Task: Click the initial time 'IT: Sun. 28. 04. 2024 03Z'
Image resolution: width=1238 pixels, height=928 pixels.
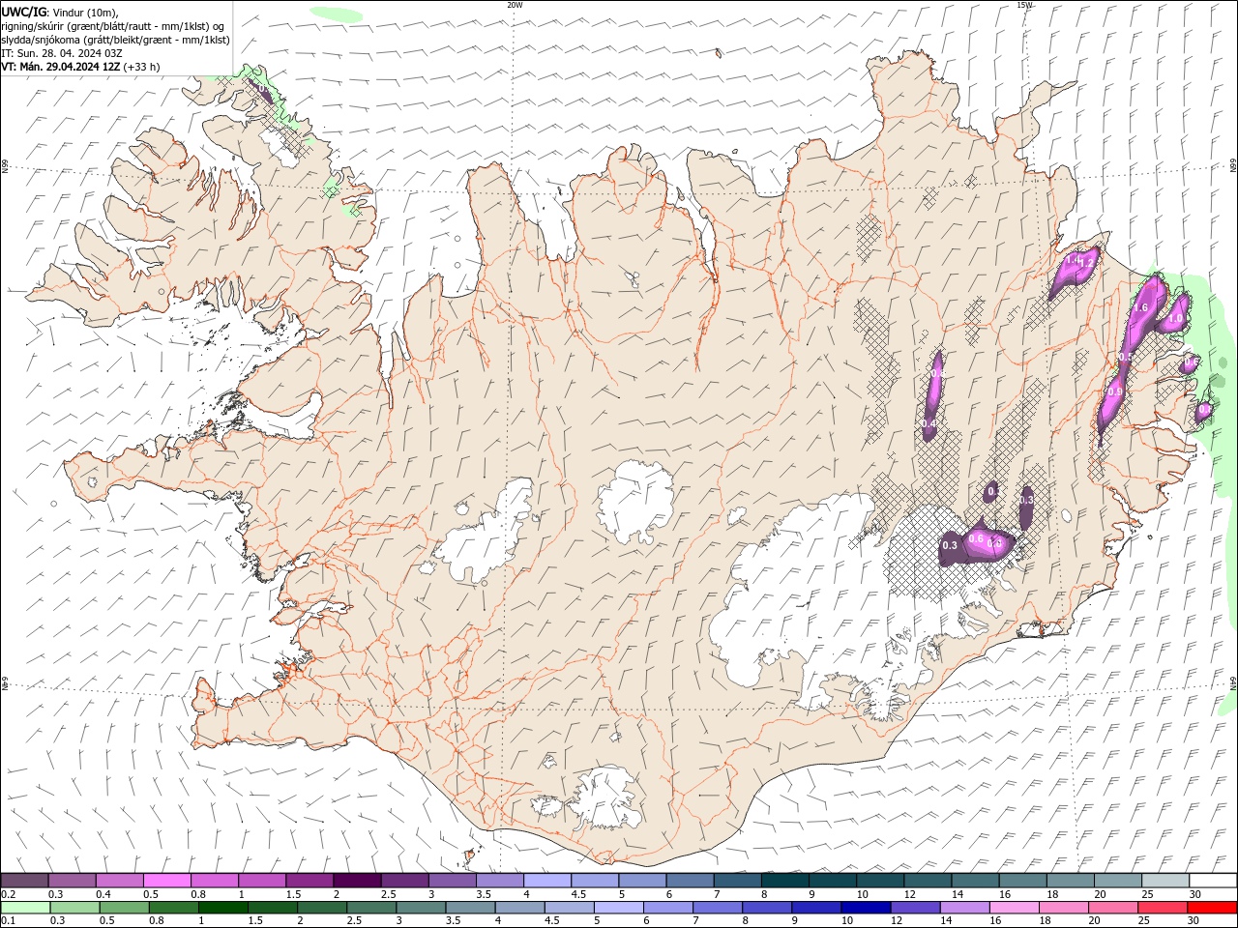Action: coord(62,53)
